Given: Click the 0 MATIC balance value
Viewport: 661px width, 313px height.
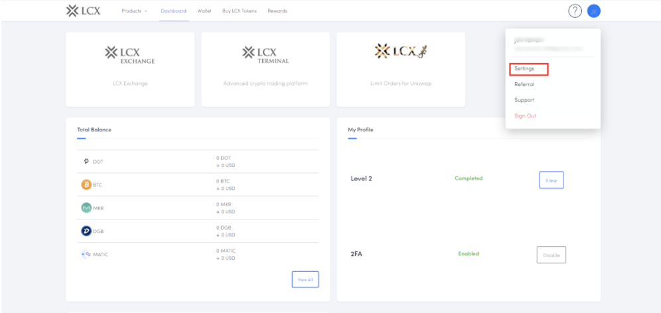Looking at the screenshot, I should pos(226,251).
